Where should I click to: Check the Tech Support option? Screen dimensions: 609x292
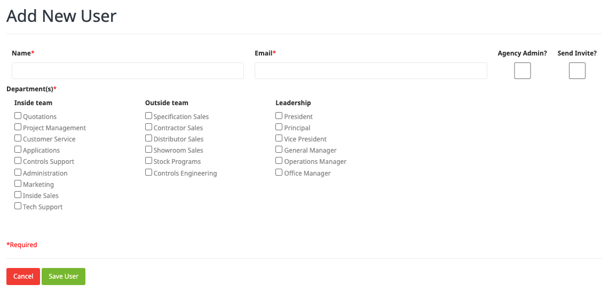[18, 206]
